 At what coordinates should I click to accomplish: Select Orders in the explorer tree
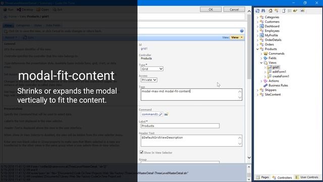click(x=269, y=44)
